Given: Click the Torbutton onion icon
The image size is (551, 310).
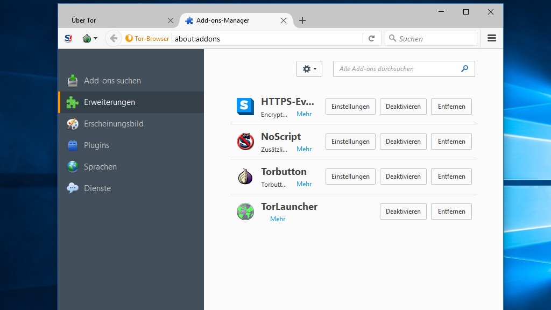Looking at the screenshot, I should [x=245, y=176].
